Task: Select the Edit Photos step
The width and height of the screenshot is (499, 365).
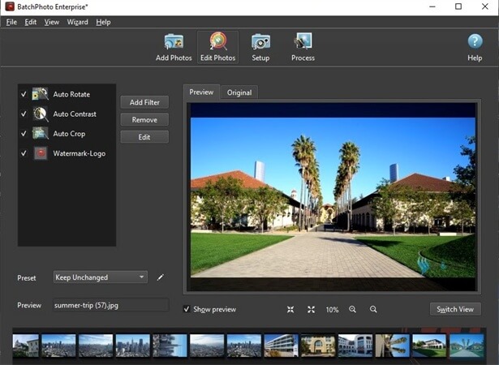Action: [218, 47]
